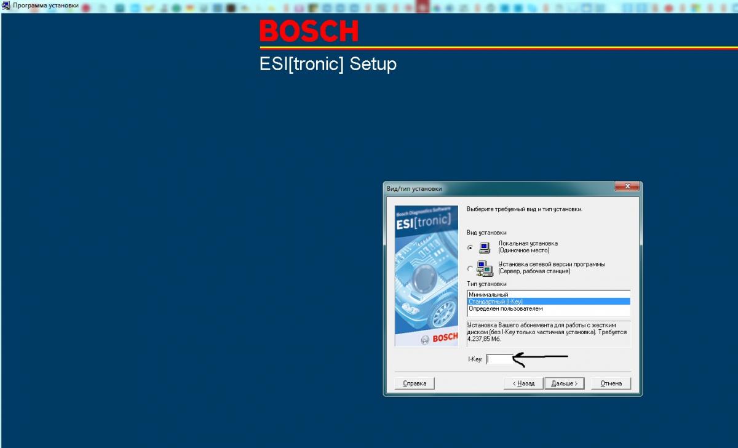The image size is (738, 448).
Task: Choose Определен пользователем installation type
Action: pyautogui.click(x=549, y=308)
